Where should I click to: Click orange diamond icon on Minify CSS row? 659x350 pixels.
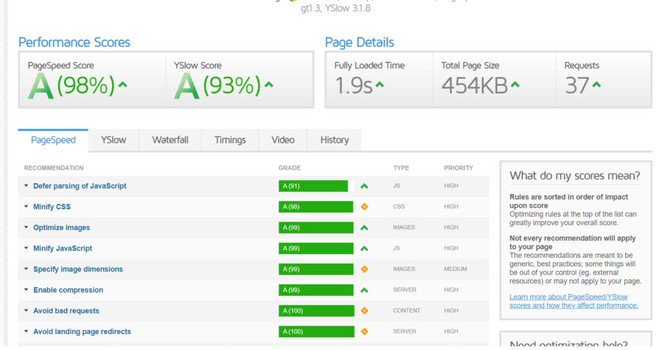coord(364,207)
